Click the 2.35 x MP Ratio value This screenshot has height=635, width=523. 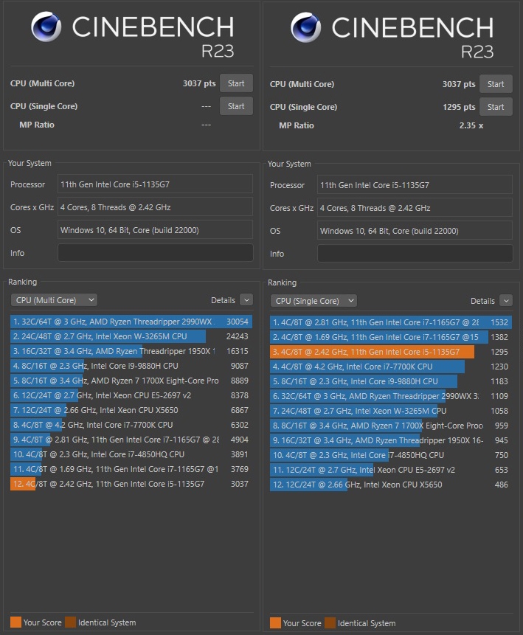click(x=471, y=125)
